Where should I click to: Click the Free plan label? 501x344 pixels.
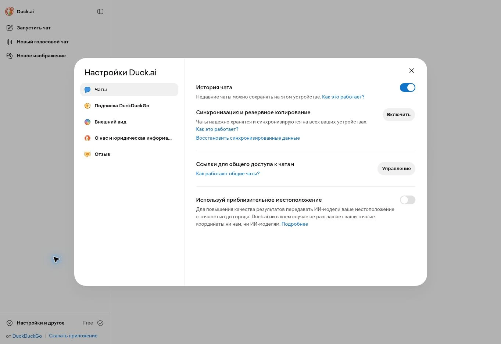(88, 323)
